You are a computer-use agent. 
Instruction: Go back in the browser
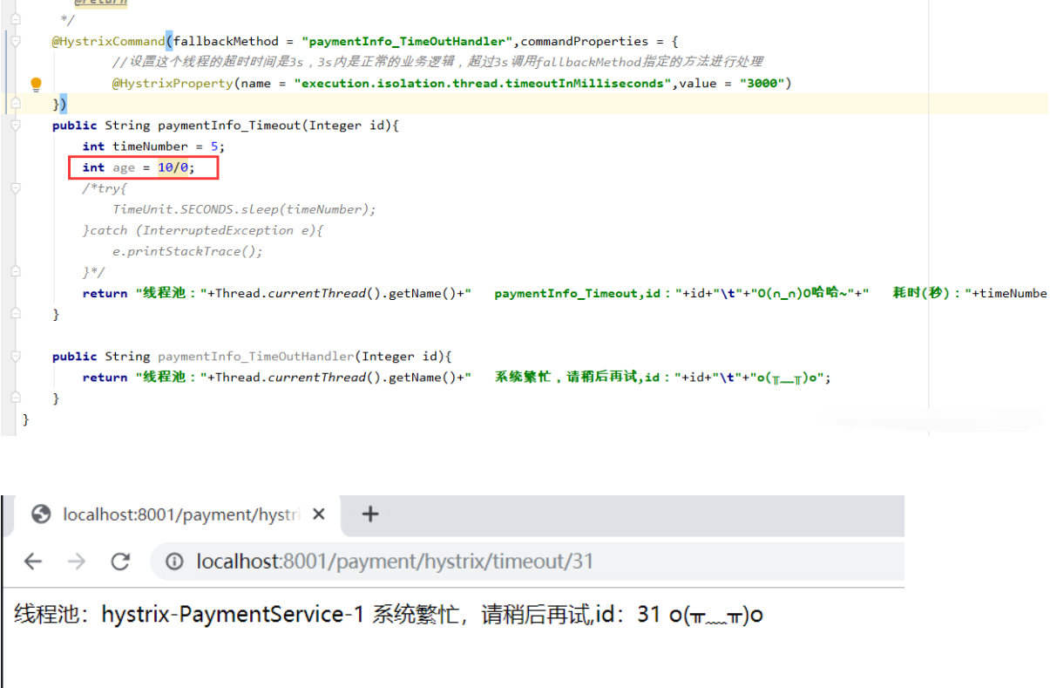point(33,562)
